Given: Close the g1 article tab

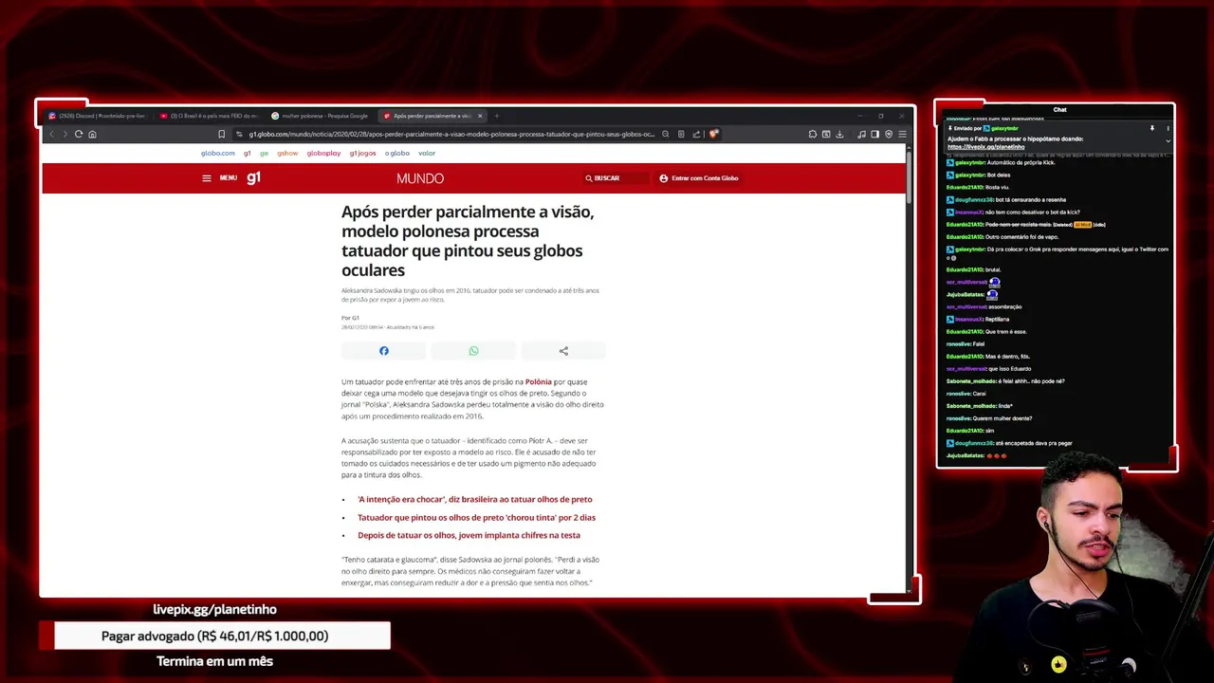Looking at the screenshot, I should [x=480, y=116].
